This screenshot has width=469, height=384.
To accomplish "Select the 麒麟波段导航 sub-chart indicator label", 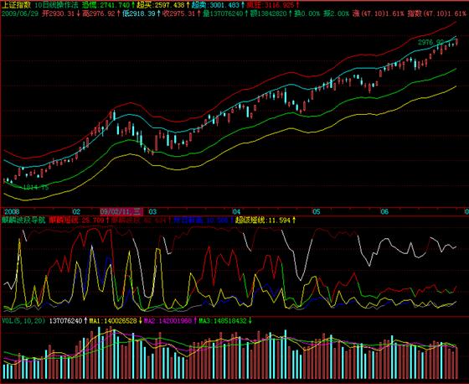I will click(23, 221).
